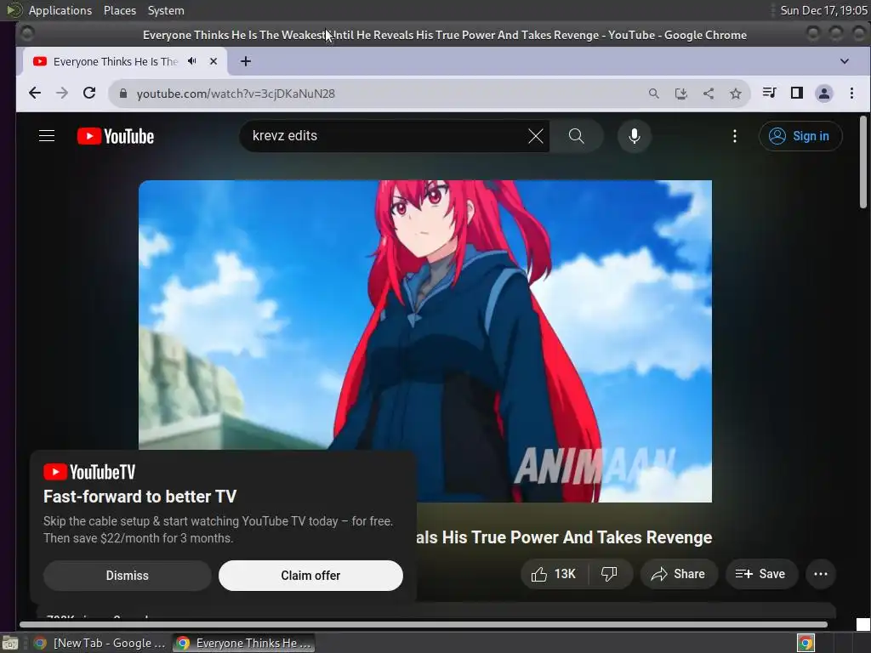Click Fast-forward to better TV heading

pos(140,497)
